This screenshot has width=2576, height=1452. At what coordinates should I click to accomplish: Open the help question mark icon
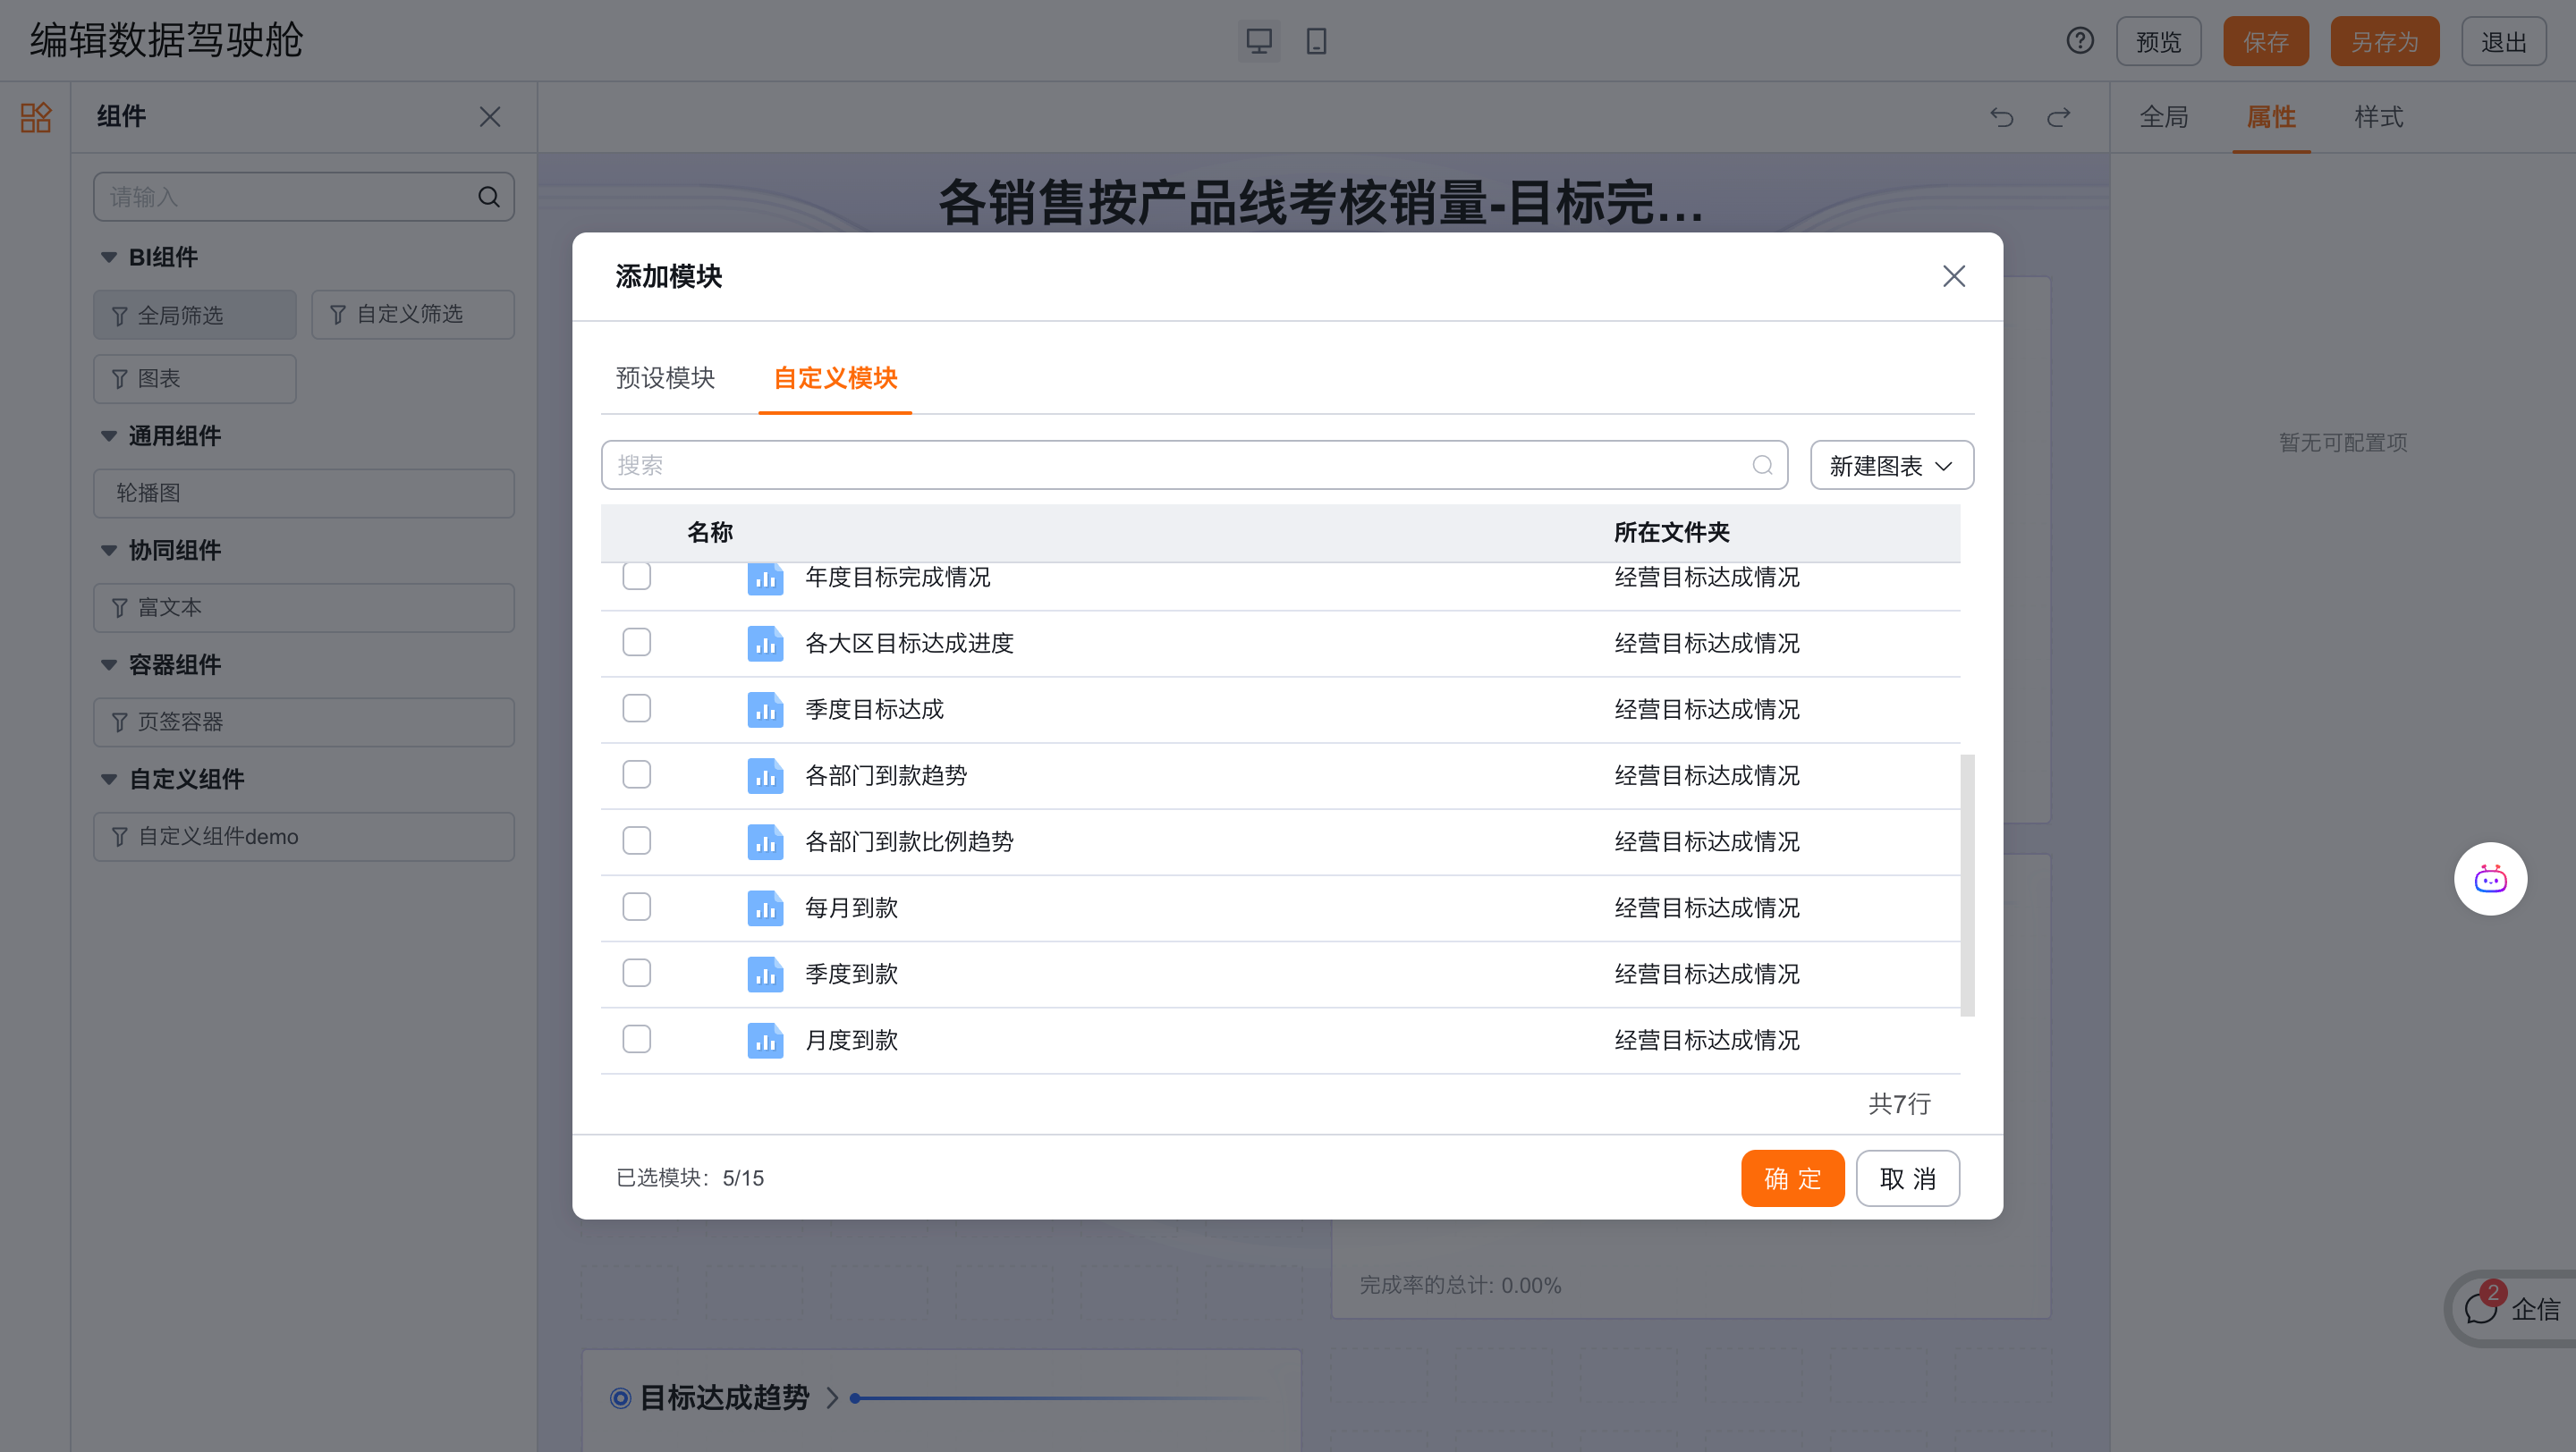click(x=2080, y=41)
